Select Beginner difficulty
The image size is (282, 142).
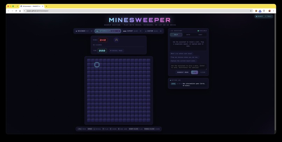click(x=84, y=31)
